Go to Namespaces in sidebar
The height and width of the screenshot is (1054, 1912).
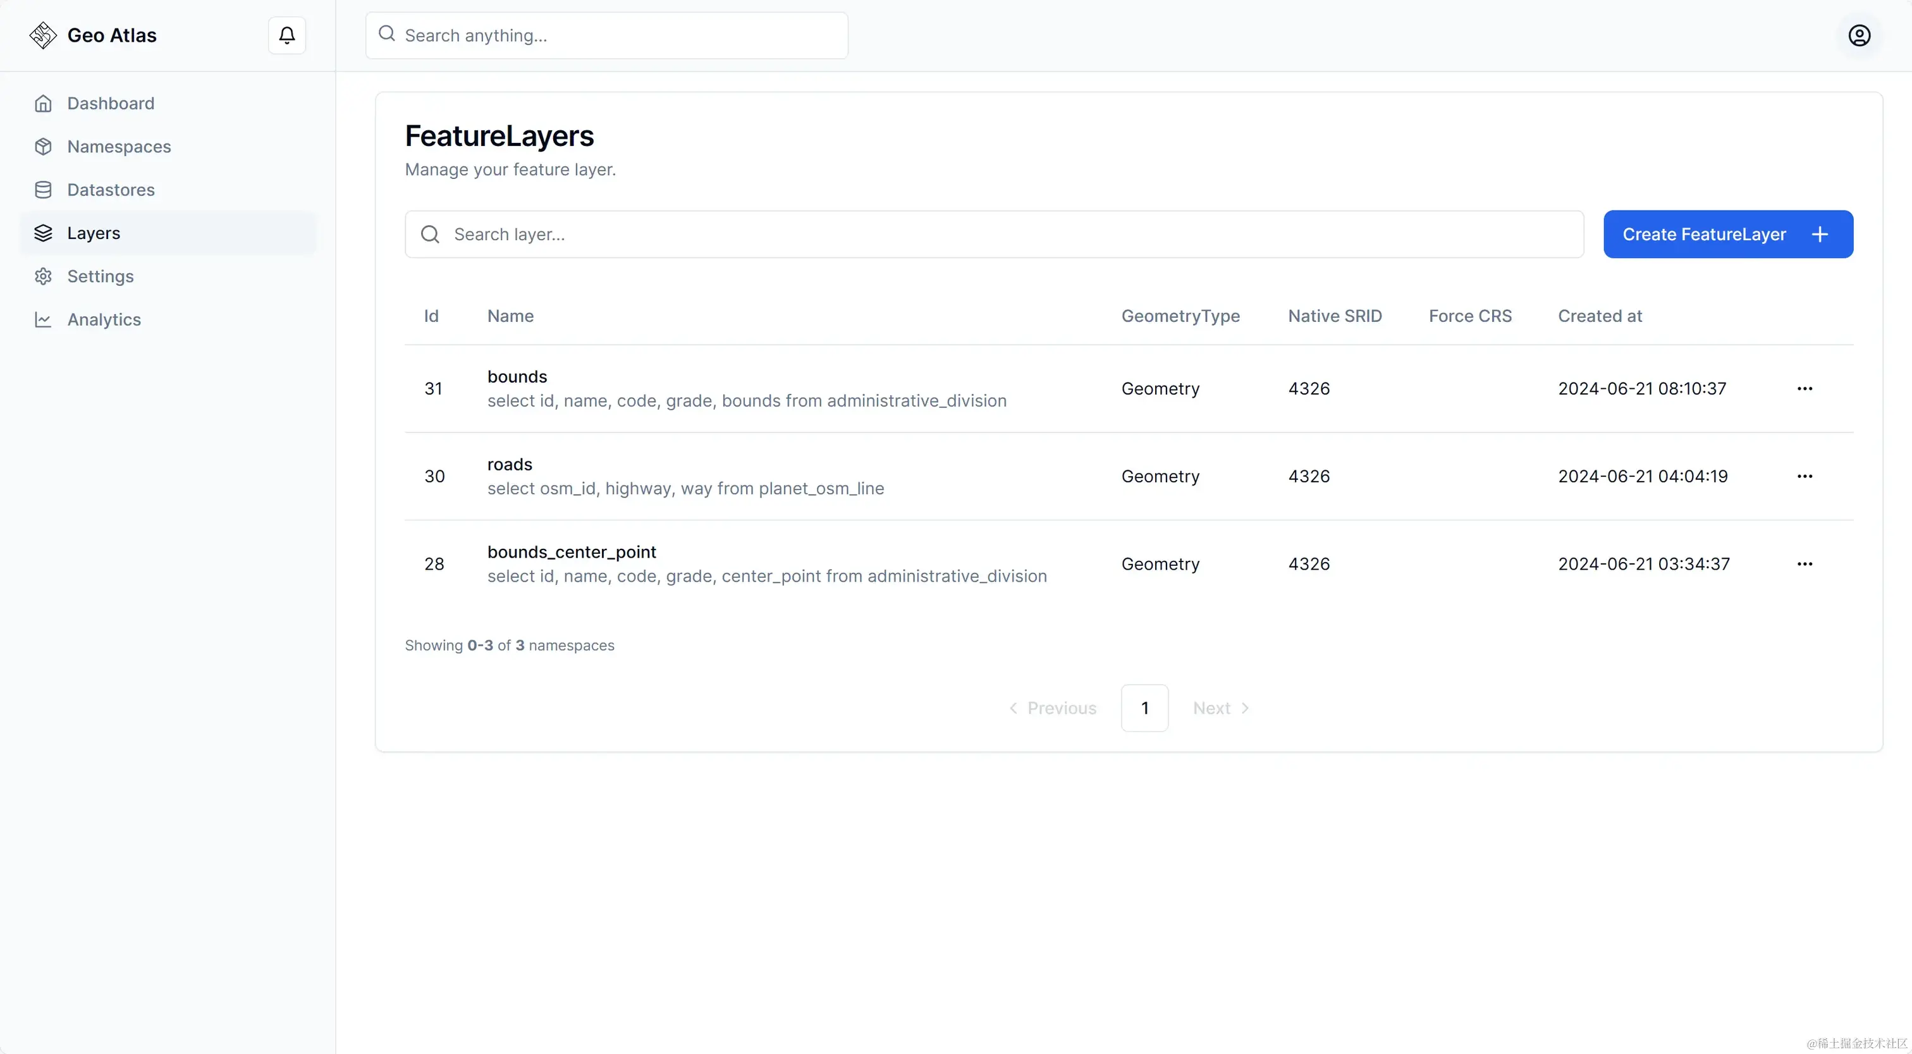119,146
